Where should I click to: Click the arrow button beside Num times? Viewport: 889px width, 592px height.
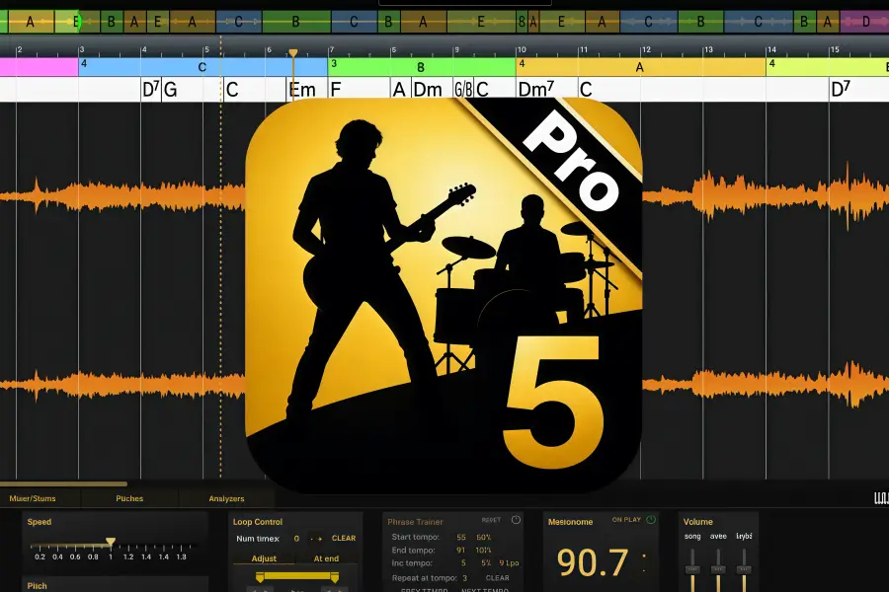pos(316,538)
